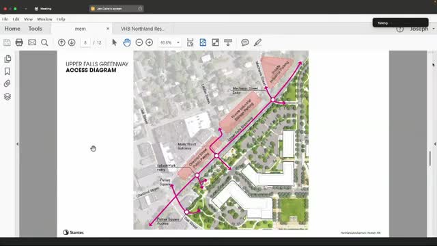
Task: Switch to VHB Northland Res tab
Action: [143, 29]
